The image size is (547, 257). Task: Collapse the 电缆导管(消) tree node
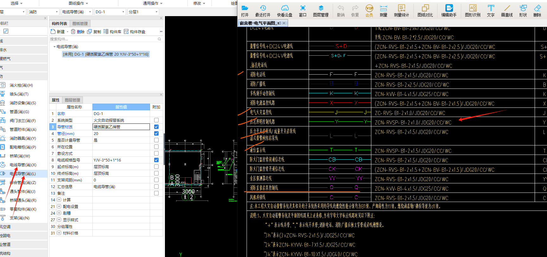tap(54, 47)
